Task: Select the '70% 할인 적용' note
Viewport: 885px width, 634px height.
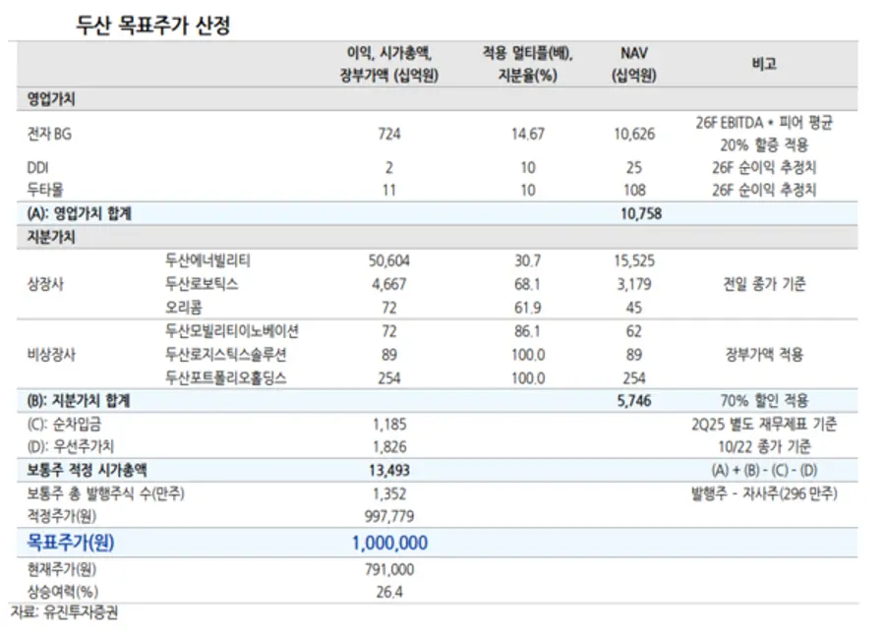Action: tap(763, 401)
